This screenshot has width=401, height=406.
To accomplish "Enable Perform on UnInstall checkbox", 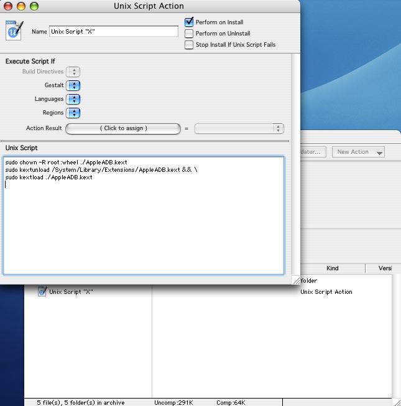I will [x=189, y=34].
